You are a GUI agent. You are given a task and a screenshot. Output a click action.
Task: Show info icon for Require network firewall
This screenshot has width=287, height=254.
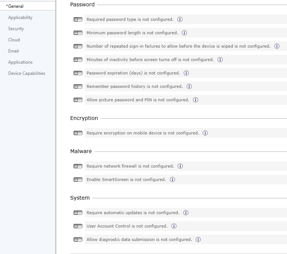point(180,166)
